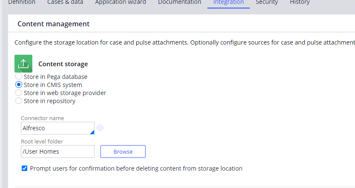The image size is (355, 188).
Task: Select the Integration tab
Action: click(x=229, y=3)
